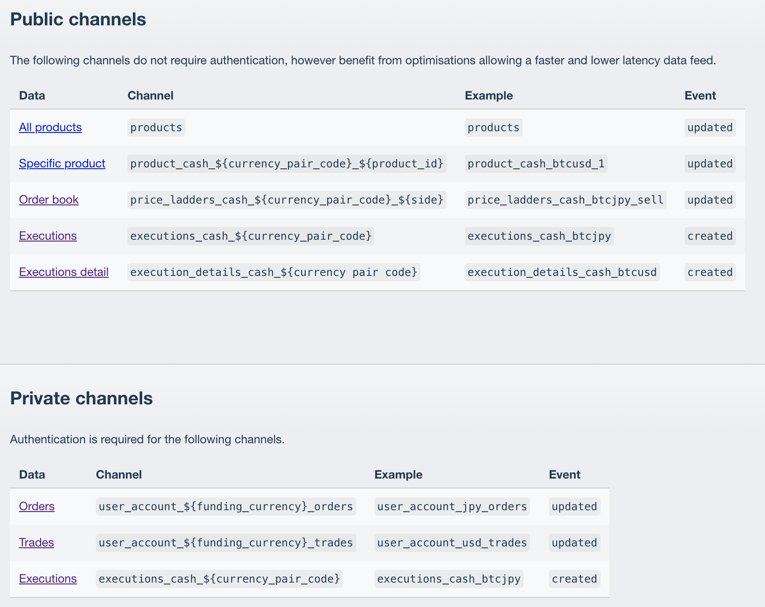Click the updated event in All products row

point(710,128)
